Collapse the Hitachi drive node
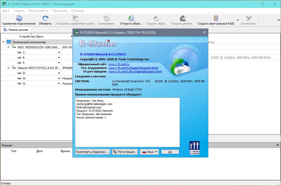 tap(9, 68)
